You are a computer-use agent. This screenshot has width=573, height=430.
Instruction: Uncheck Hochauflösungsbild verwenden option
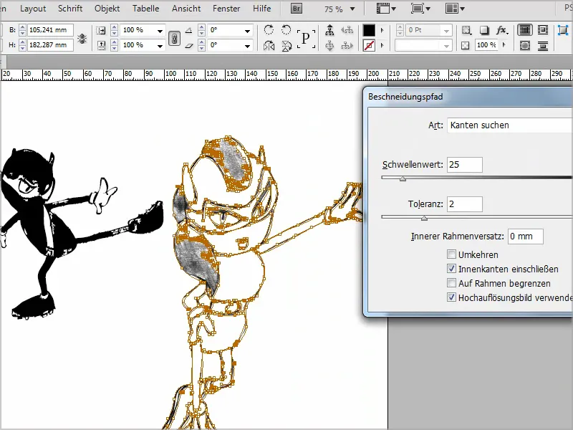[x=452, y=297]
